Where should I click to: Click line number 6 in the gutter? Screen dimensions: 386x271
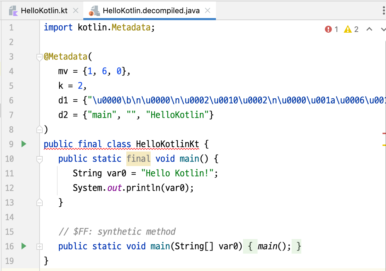click(x=11, y=100)
